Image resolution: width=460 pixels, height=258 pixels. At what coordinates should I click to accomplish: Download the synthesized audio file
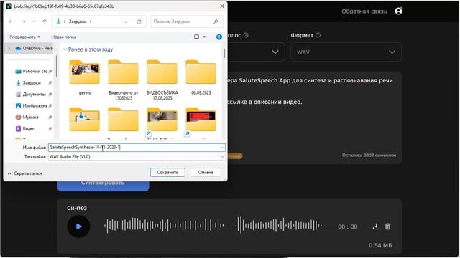tap(376, 226)
